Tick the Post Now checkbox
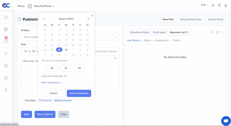231x126 pixels. coord(22,100)
